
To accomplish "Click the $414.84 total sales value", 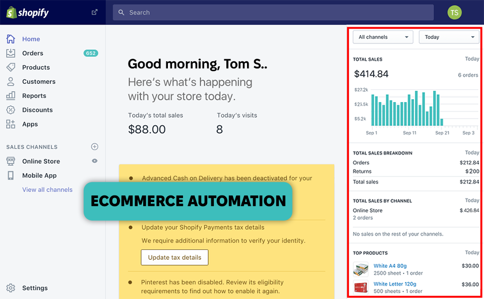I will click(371, 74).
